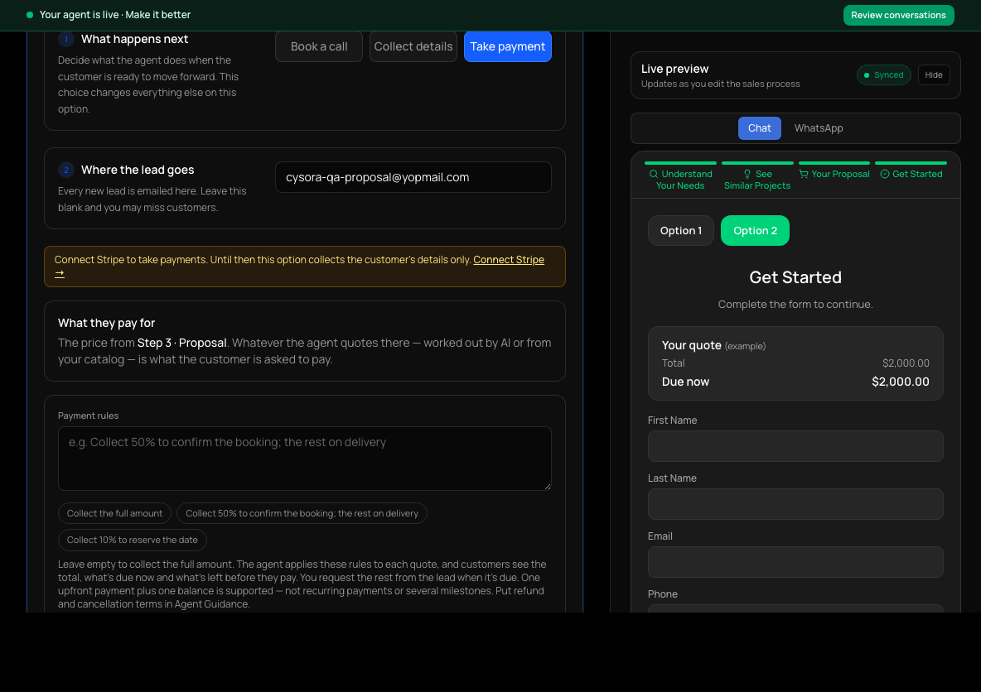Click the magnifier icon on Understand Your Needs

(654, 174)
